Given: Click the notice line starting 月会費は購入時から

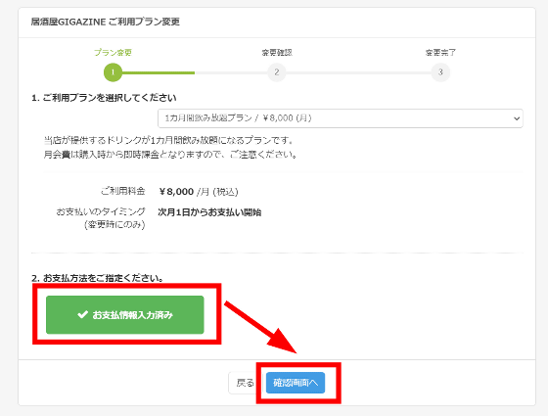Looking at the screenshot, I should (x=170, y=155).
